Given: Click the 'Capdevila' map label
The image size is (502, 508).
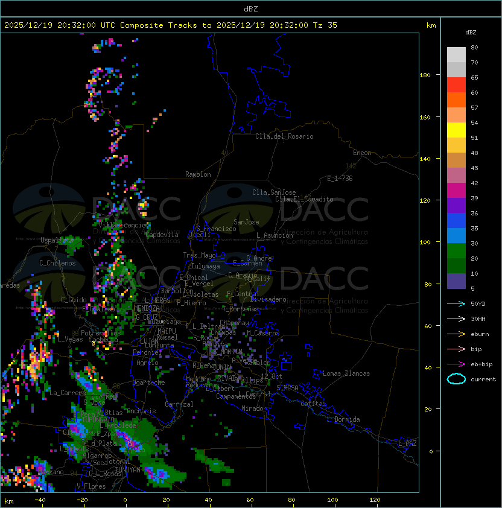Looking at the screenshot, I should click(x=162, y=235).
